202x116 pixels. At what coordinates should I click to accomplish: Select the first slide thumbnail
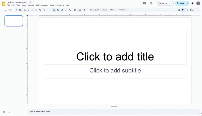[14, 21]
